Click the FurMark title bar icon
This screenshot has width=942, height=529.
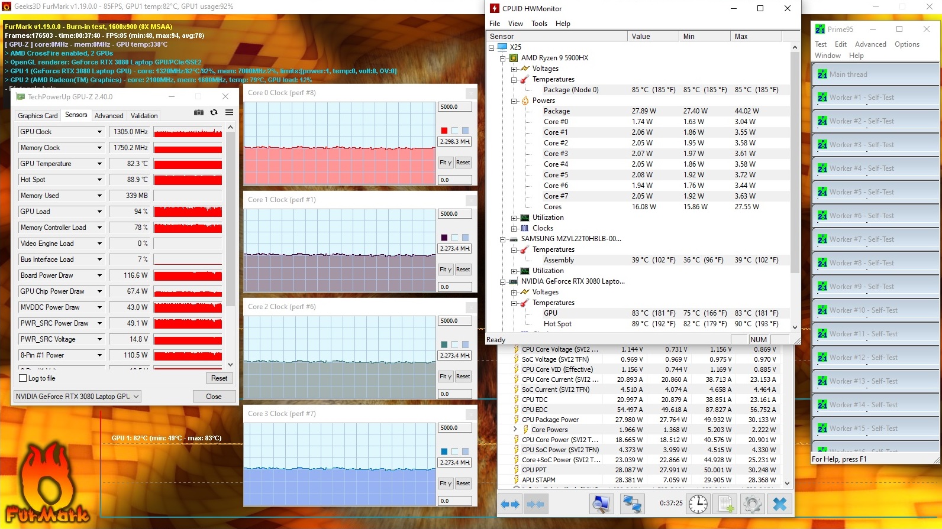click(x=7, y=7)
